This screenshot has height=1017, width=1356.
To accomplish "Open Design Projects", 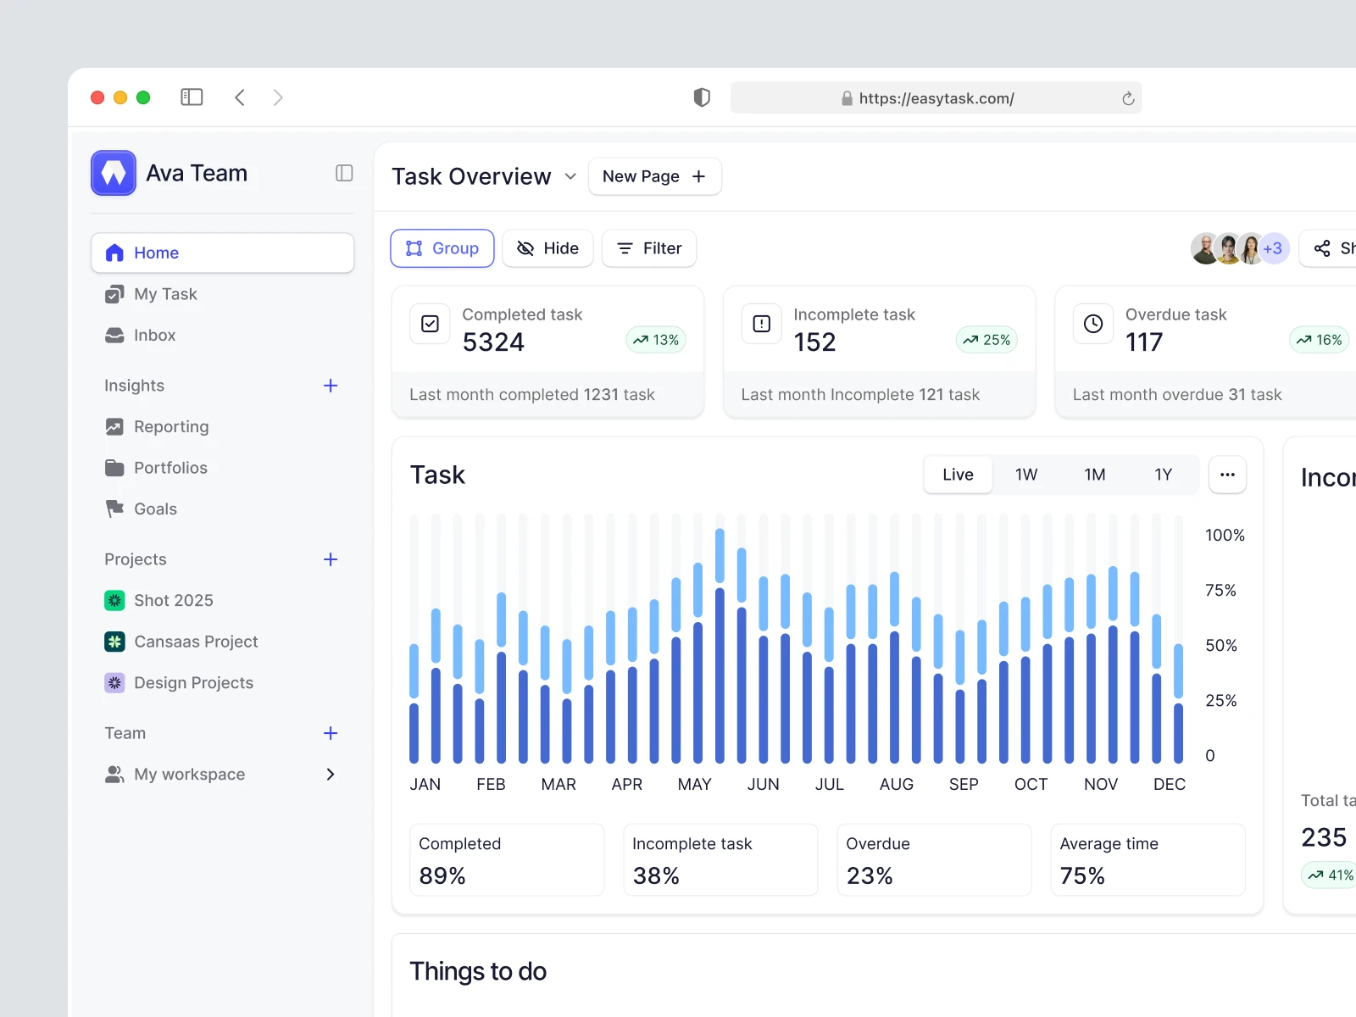I will click(x=222, y=682).
